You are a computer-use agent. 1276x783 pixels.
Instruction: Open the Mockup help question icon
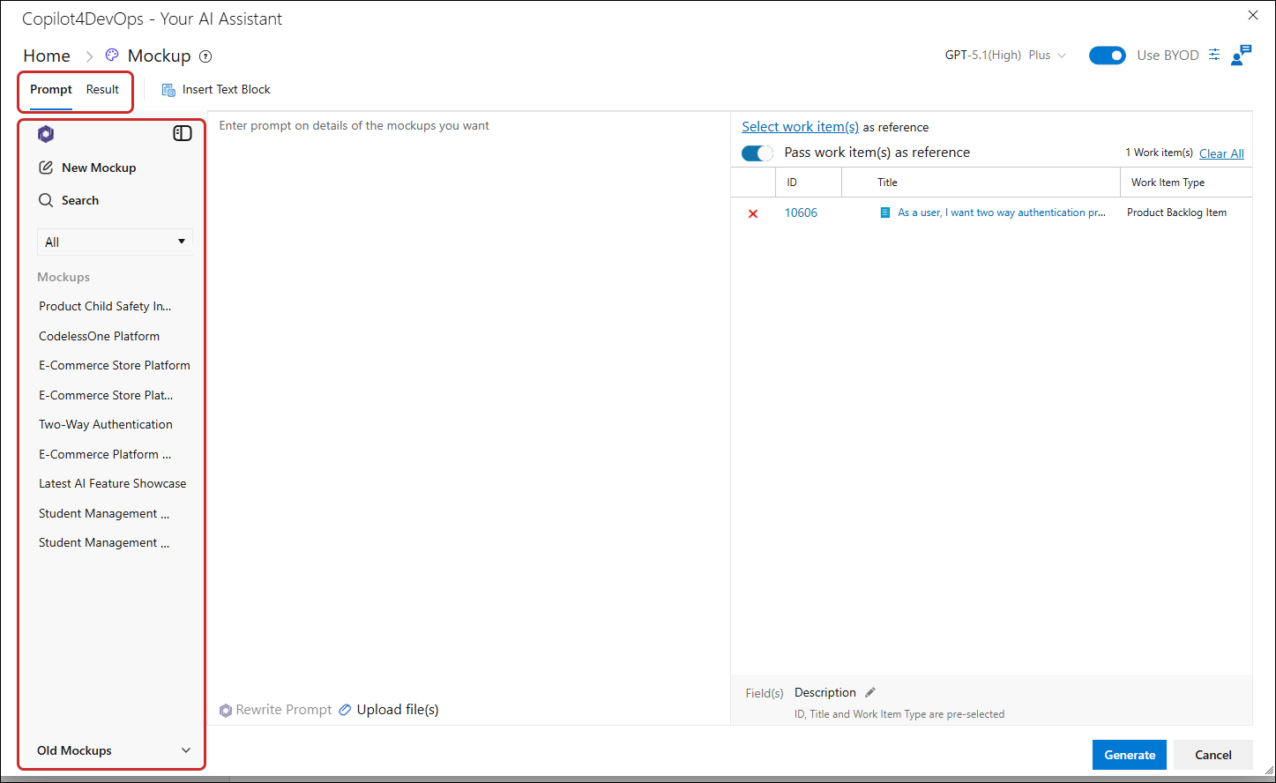205,56
